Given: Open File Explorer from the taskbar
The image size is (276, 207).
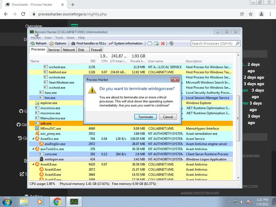Looking at the screenshot, I should 24,202.
